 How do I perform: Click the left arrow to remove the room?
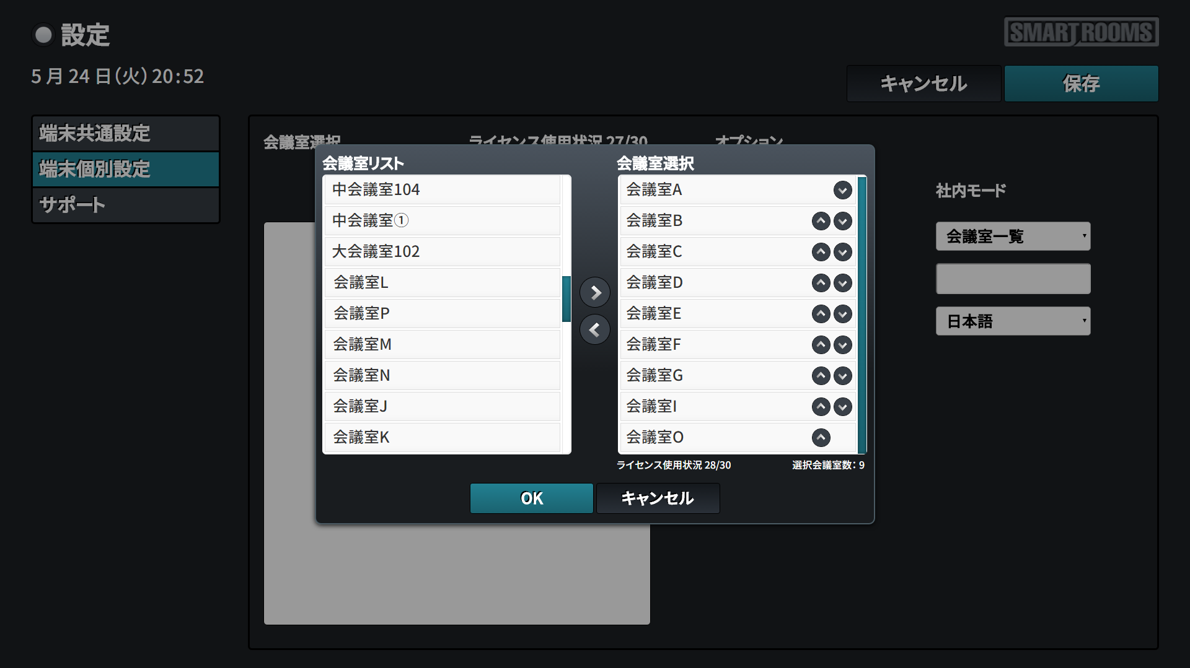[595, 329]
